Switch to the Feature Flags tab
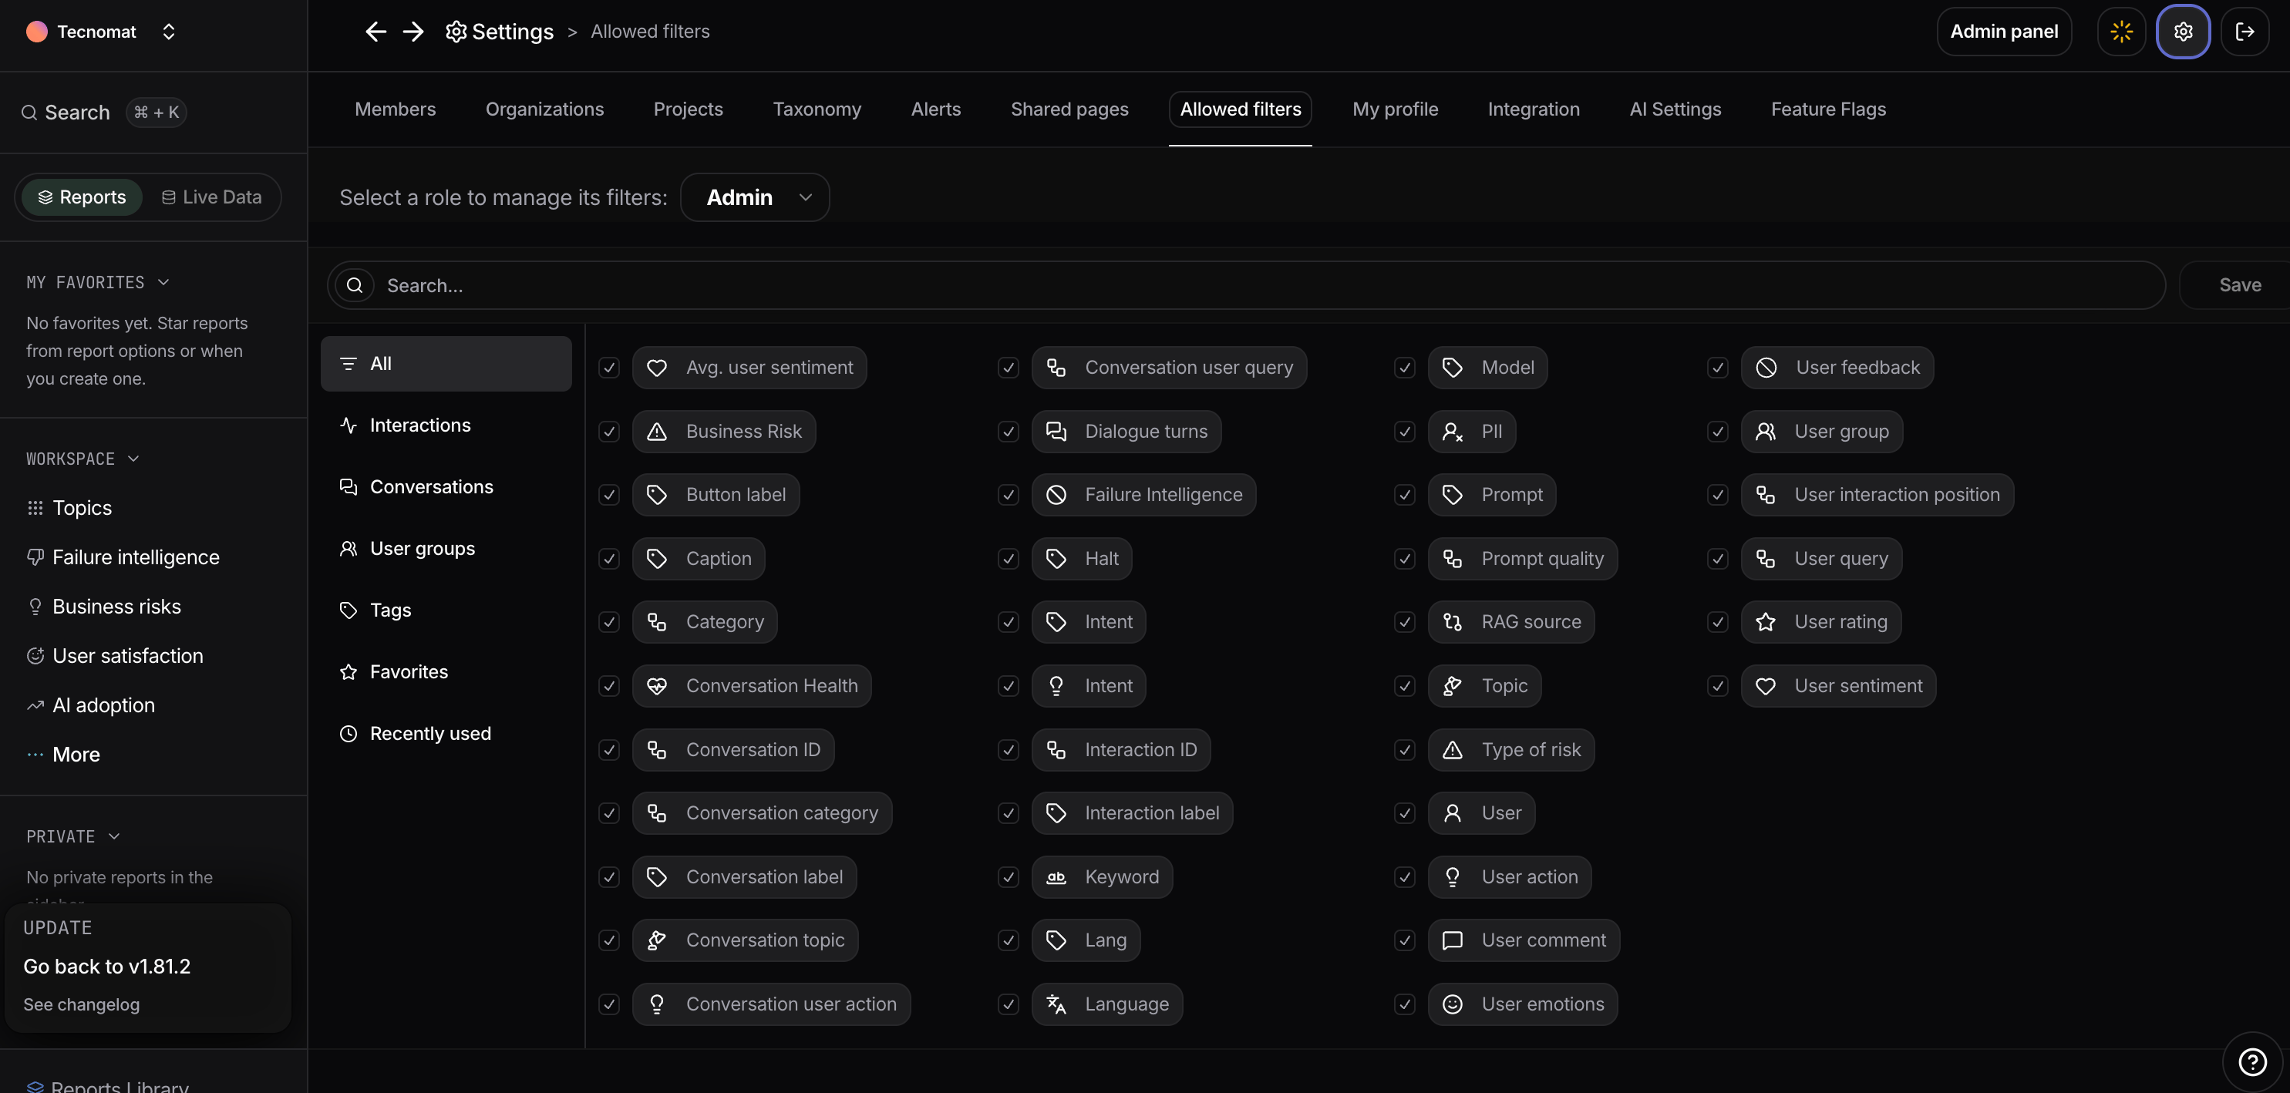 1827,109
